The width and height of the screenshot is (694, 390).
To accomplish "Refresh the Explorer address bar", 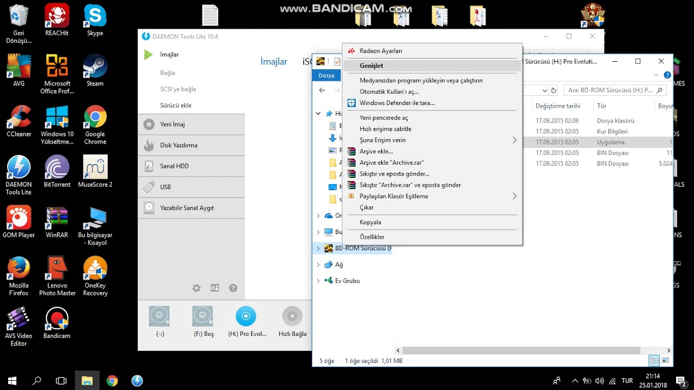I will pyautogui.click(x=554, y=90).
